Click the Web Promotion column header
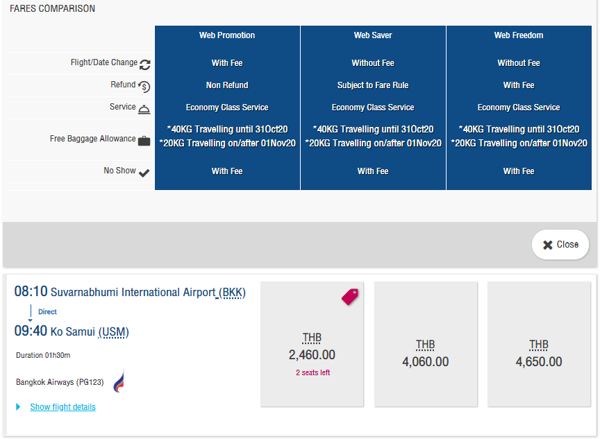 click(227, 35)
